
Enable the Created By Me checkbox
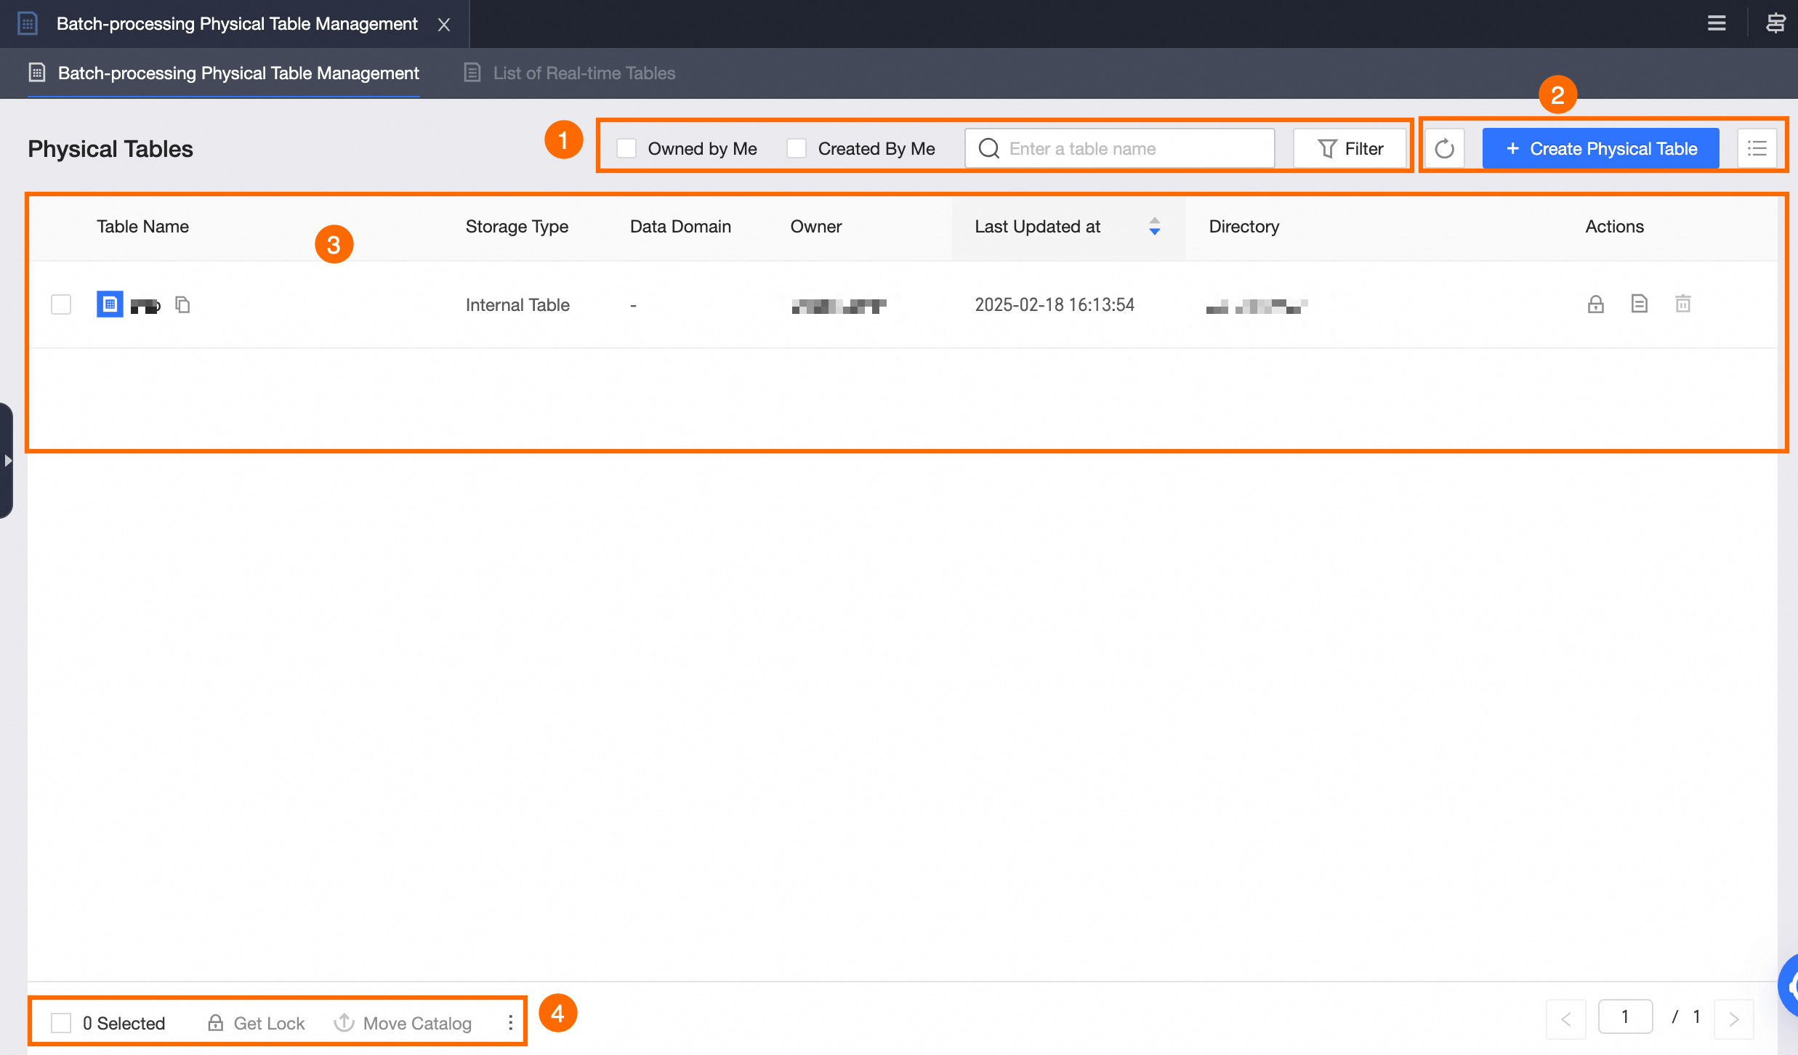[796, 147]
